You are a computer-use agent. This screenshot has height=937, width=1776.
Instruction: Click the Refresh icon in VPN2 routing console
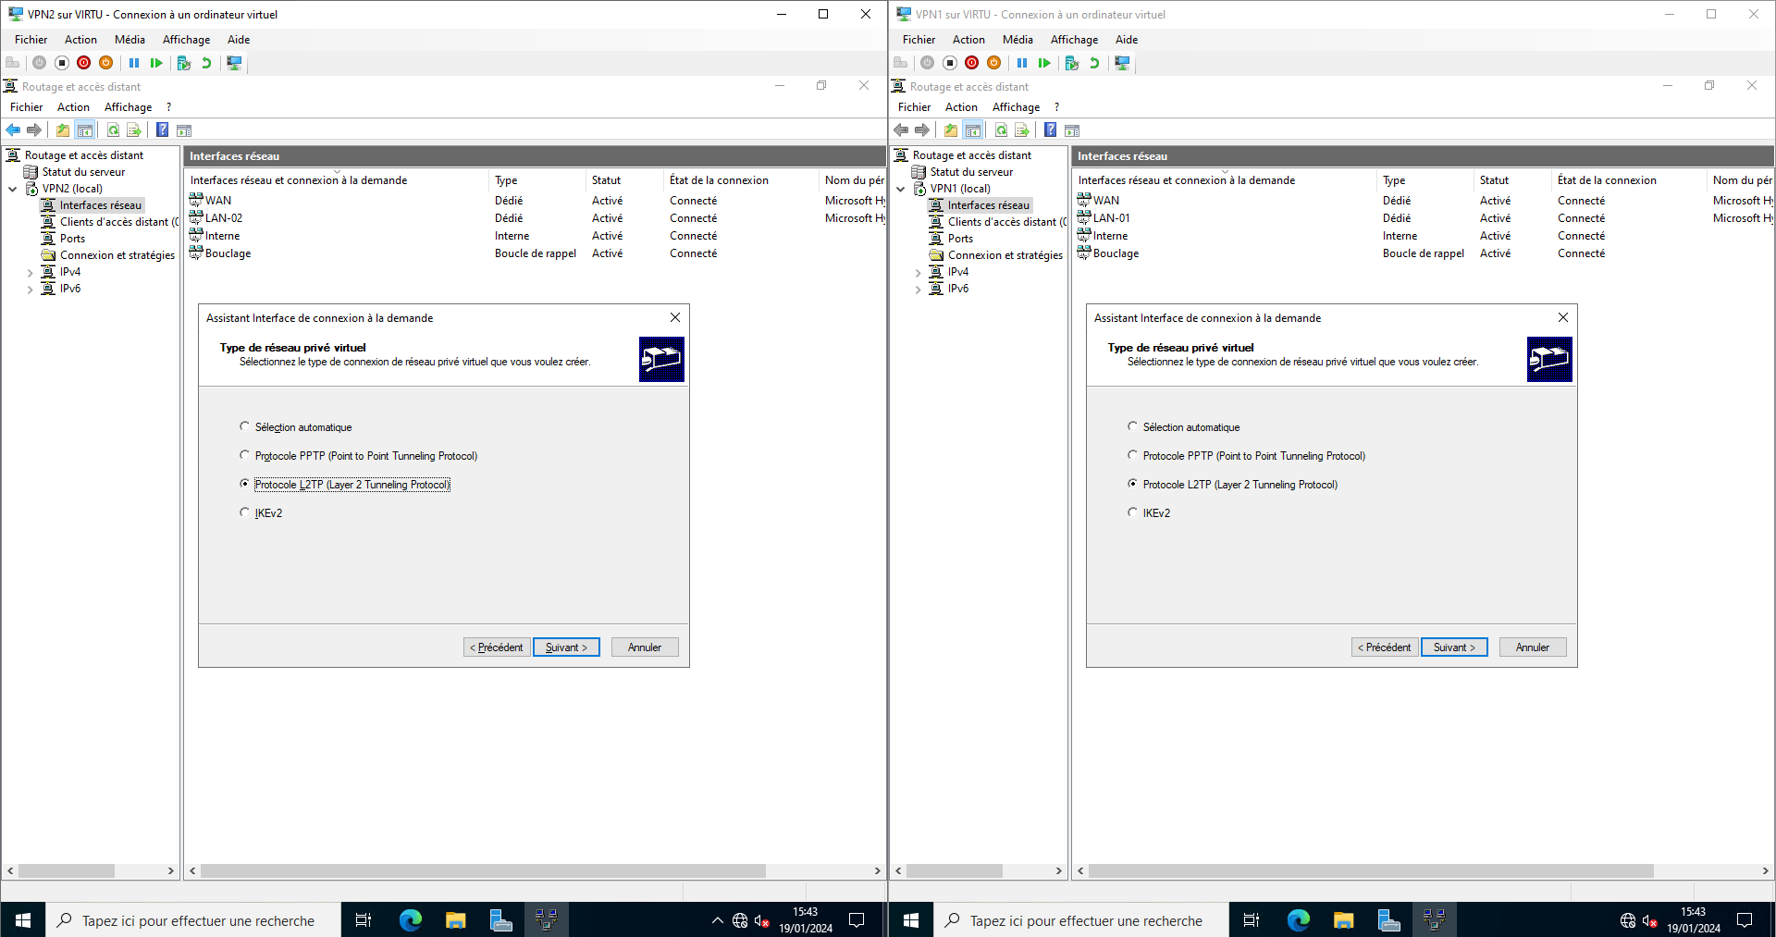point(113,130)
